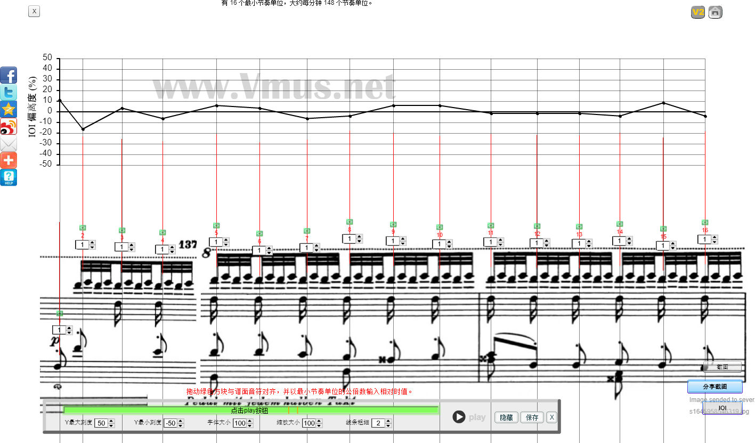Image resolution: width=755 pixels, height=443 pixels.
Task: Click the Y最大刻度 value field
Action: (x=100, y=423)
